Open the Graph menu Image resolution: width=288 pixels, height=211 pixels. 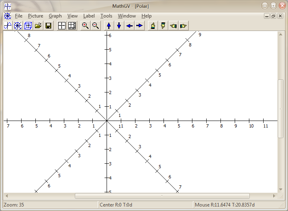point(55,16)
